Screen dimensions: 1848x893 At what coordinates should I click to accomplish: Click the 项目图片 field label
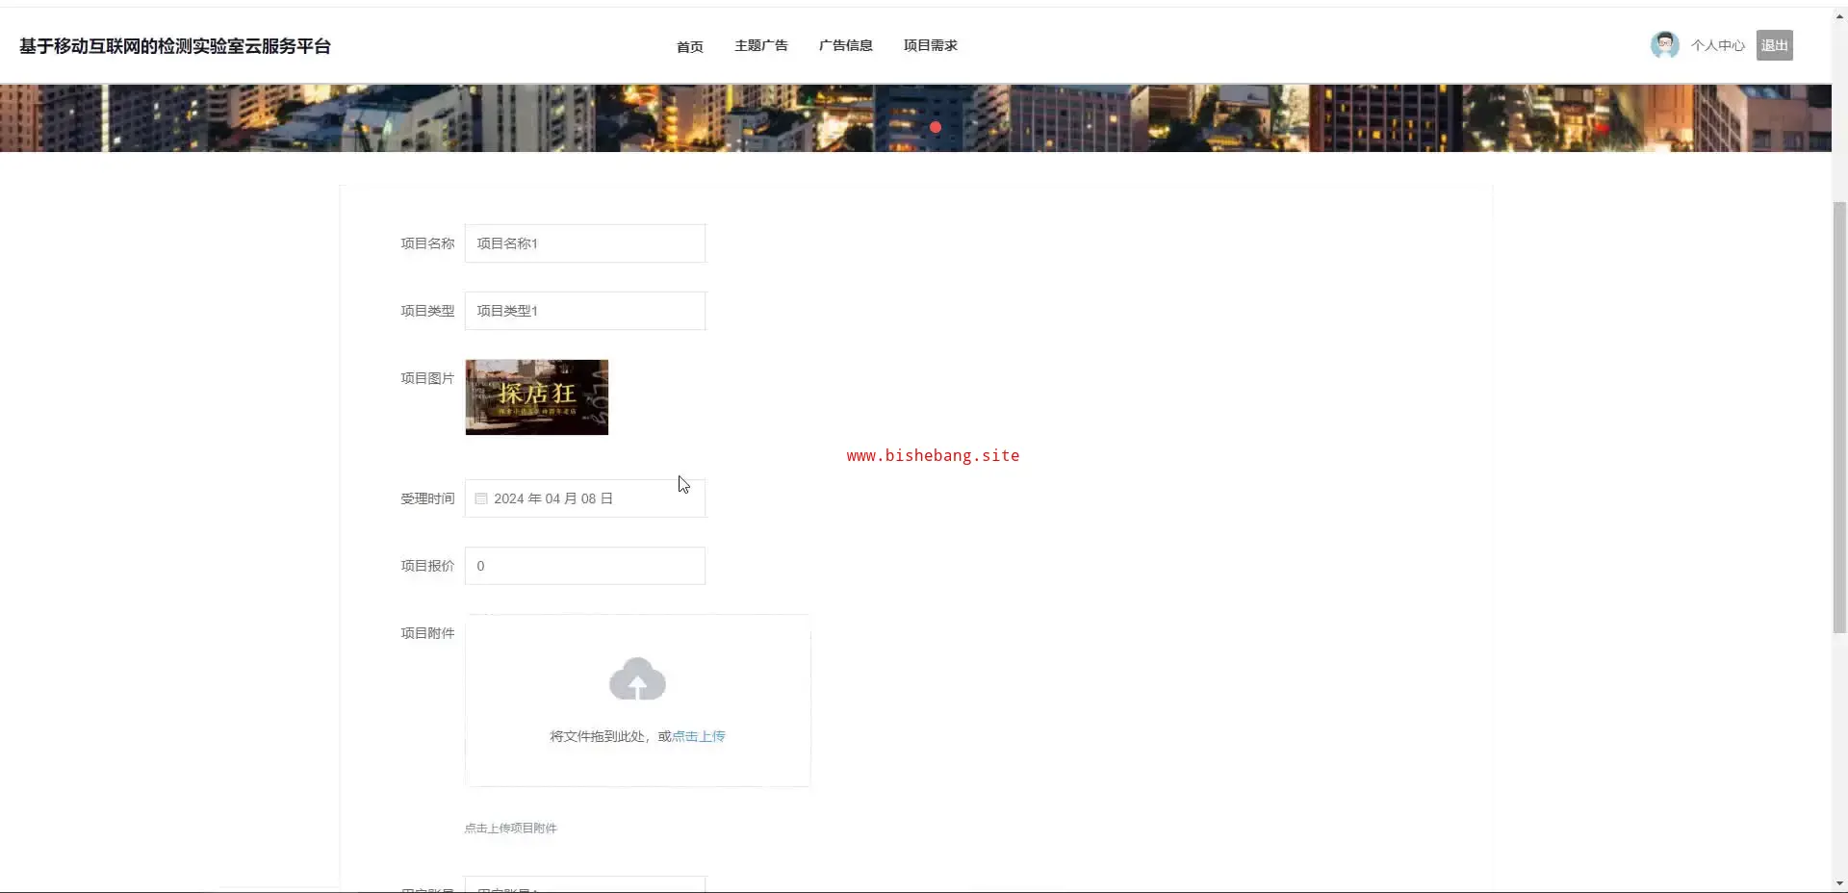point(427,378)
